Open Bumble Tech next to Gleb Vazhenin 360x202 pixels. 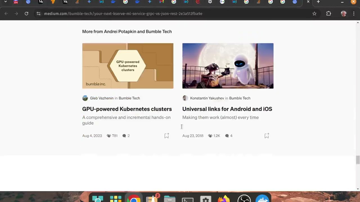pyautogui.click(x=129, y=98)
